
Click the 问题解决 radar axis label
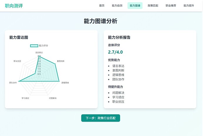click(x=53, y=98)
